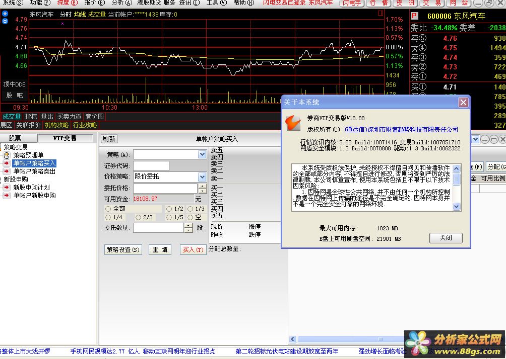Open the 系统(S) menu

[x=13, y=3]
